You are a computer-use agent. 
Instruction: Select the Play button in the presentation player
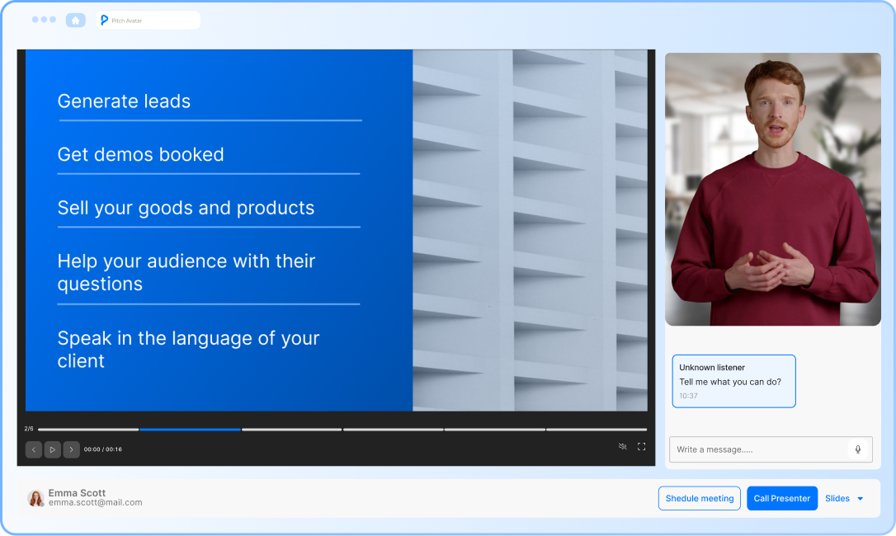(52, 449)
